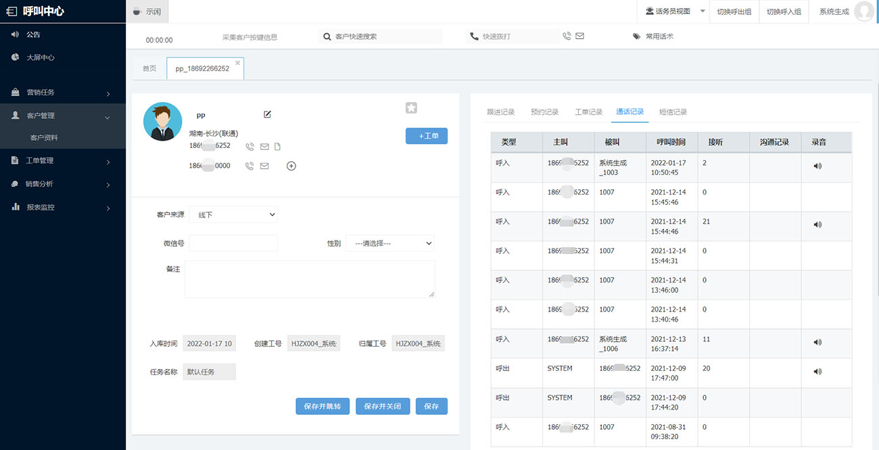The height and width of the screenshot is (450, 879).
Task: Click 切换呼入组 button
Action: (783, 11)
